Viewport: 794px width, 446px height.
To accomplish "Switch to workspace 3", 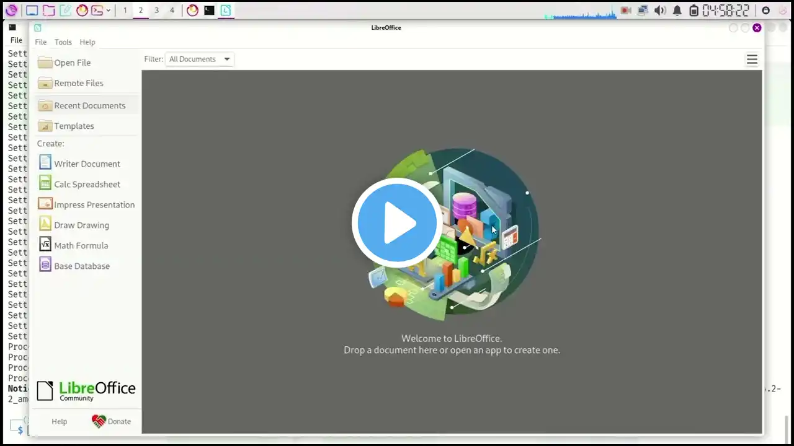I will tap(156, 11).
